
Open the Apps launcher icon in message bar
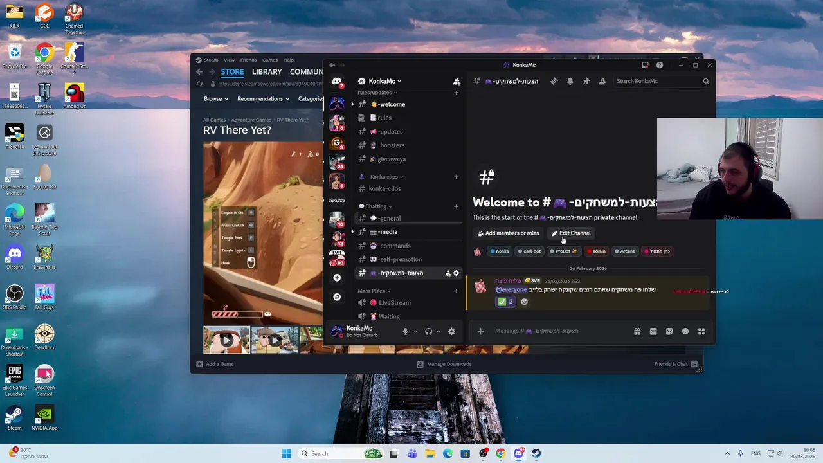pos(701,331)
